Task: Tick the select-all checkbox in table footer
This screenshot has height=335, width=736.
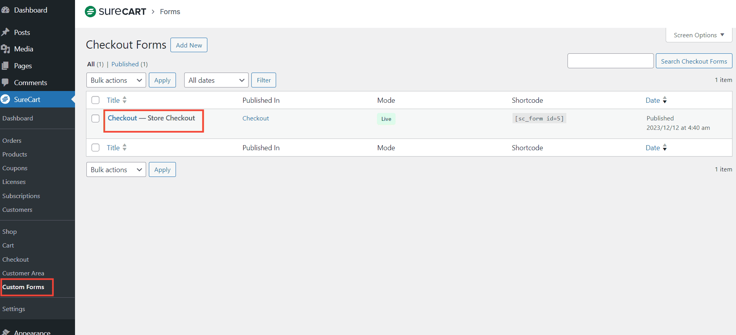Action: [95, 148]
